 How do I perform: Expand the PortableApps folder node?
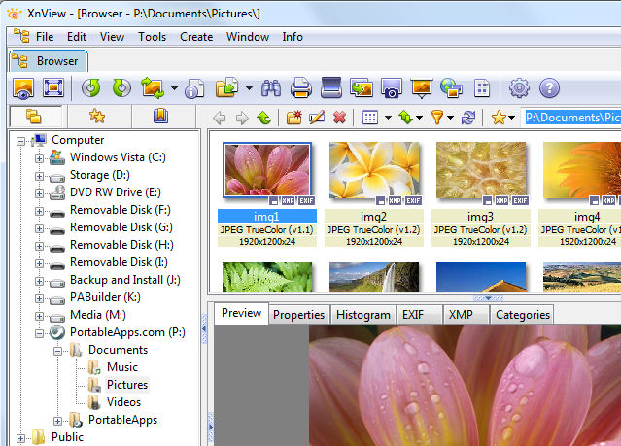point(57,421)
